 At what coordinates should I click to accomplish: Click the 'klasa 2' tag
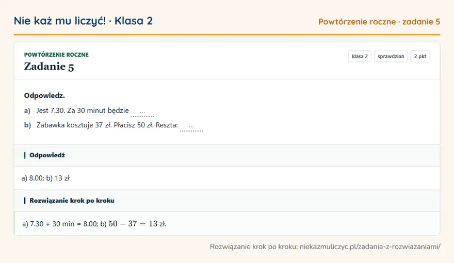[360, 56]
